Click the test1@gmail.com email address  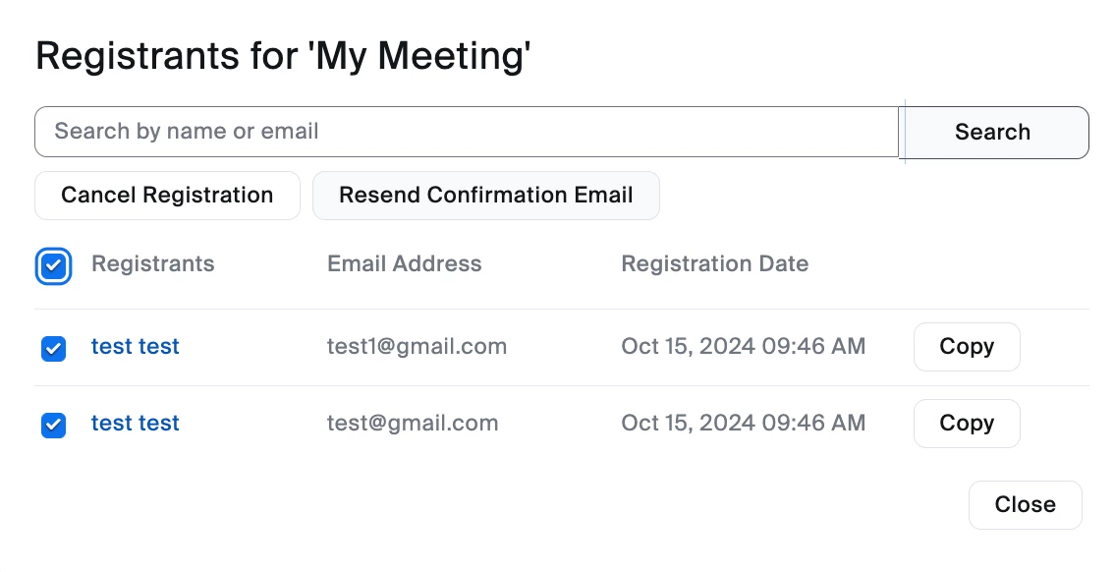coord(417,347)
